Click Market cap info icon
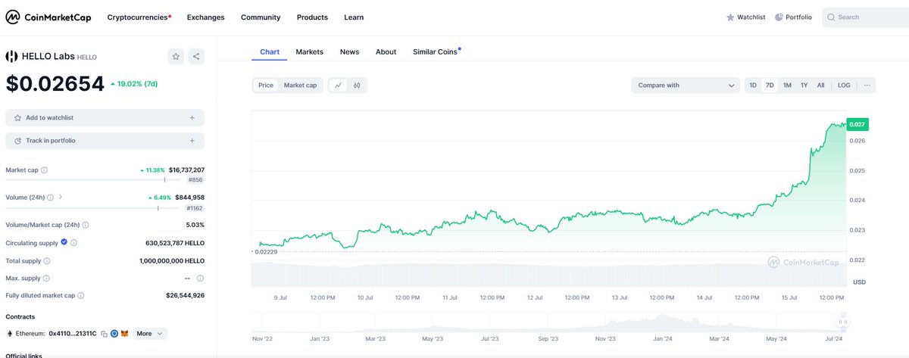 click(44, 170)
